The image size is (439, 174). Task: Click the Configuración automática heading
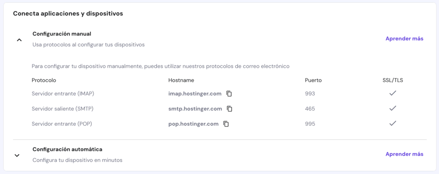coord(67,149)
